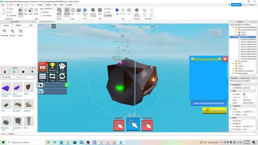Open the Pets paw button in the viewport
This screenshot has height=145, width=258.
pyautogui.click(x=62, y=67)
